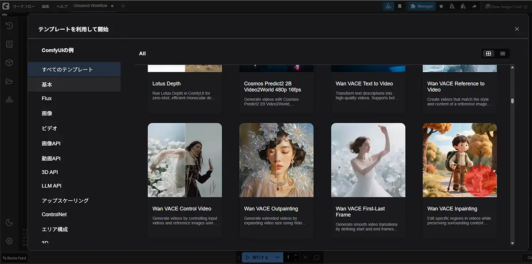Open the Wan VACE First-Last Frame thumbnail
The height and width of the screenshot is (264, 532).
click(368, 160)
